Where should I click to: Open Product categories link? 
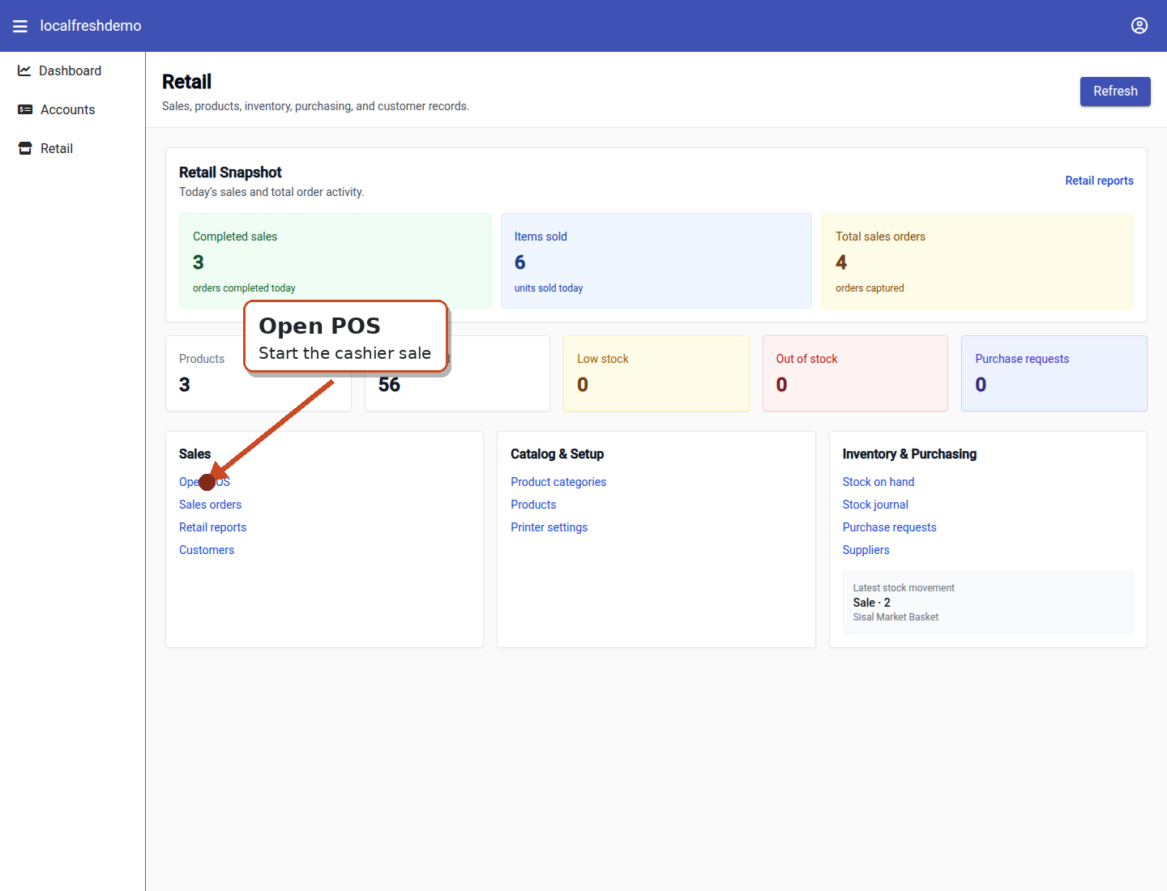coord(558,482)
